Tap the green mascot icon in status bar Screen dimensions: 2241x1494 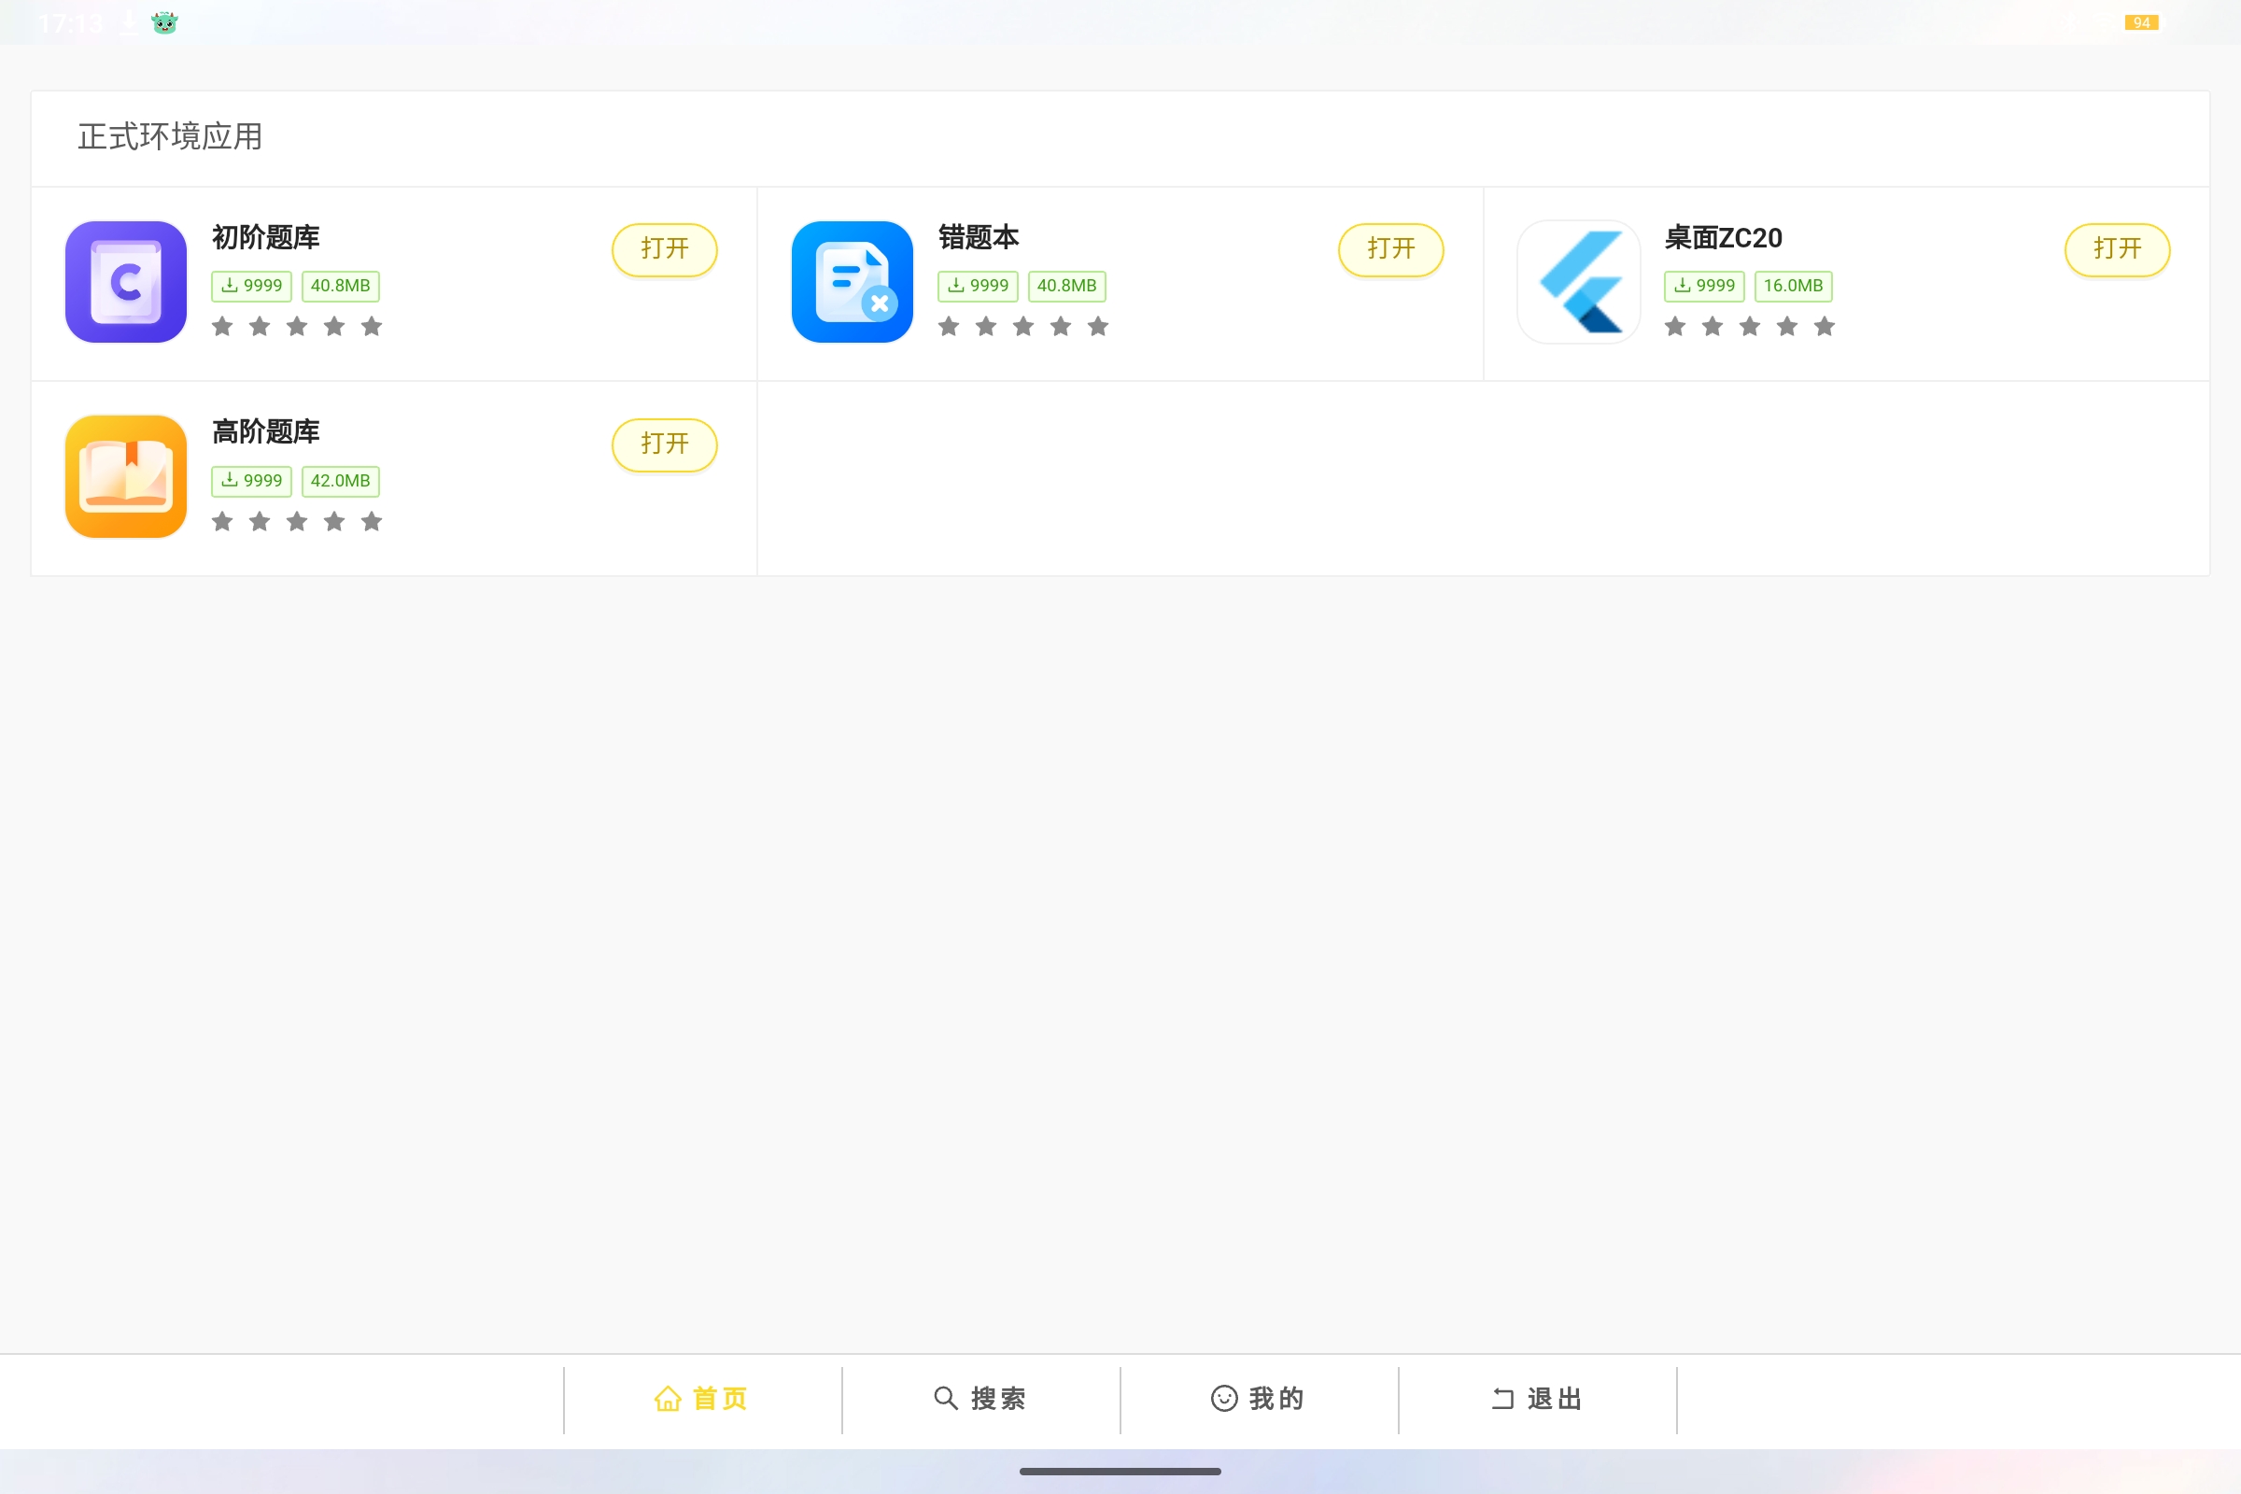tap(164, 21)
